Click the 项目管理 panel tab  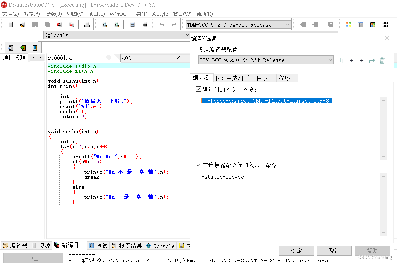[x=14, y=58]
